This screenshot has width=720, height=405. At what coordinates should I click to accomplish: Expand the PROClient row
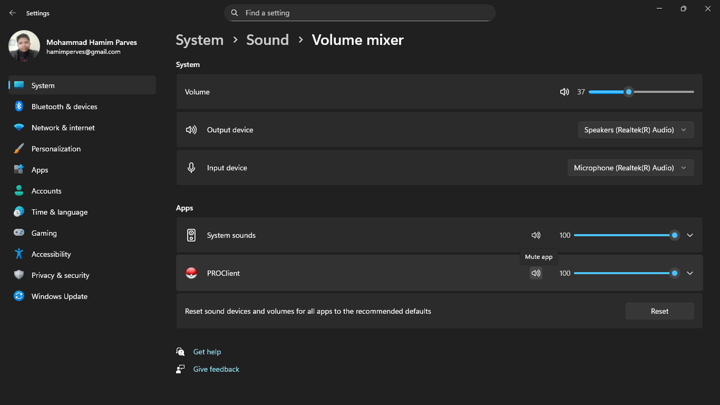(x=690, y=273)
